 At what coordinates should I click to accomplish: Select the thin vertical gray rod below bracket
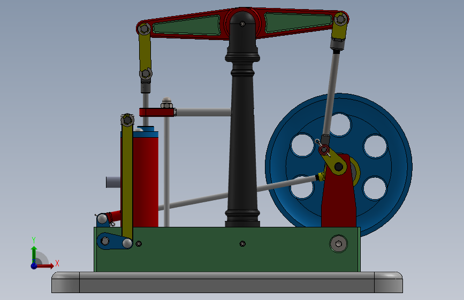[166, 171]
